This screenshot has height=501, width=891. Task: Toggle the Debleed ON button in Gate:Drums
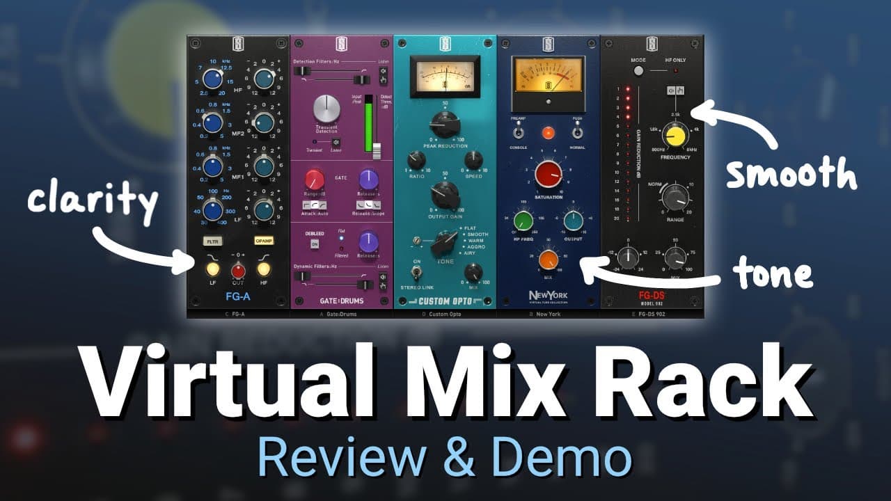pos(315,244)
